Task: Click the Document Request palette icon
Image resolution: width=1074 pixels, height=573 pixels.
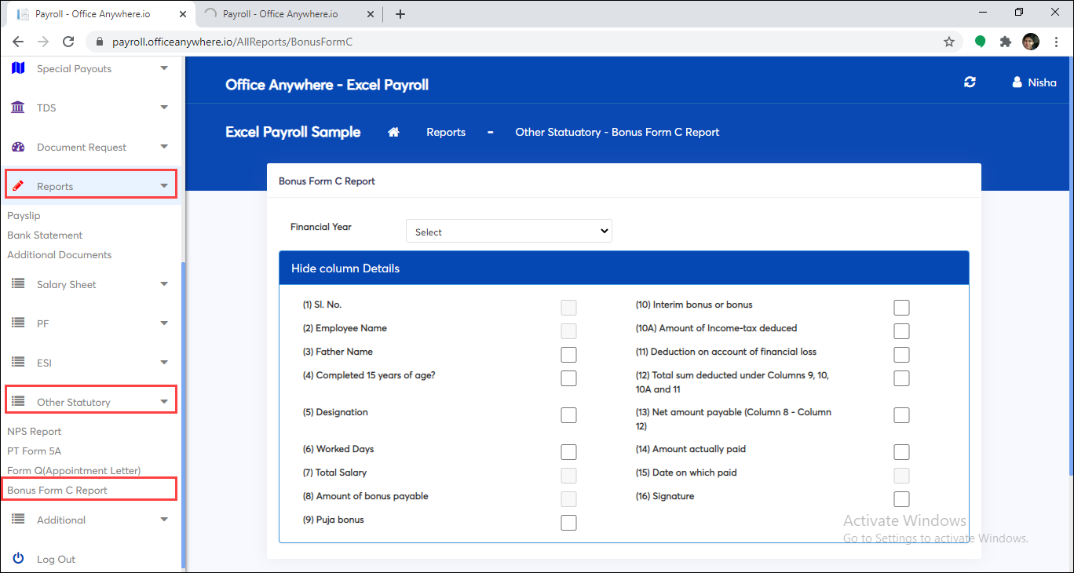Action: [19, 147]
